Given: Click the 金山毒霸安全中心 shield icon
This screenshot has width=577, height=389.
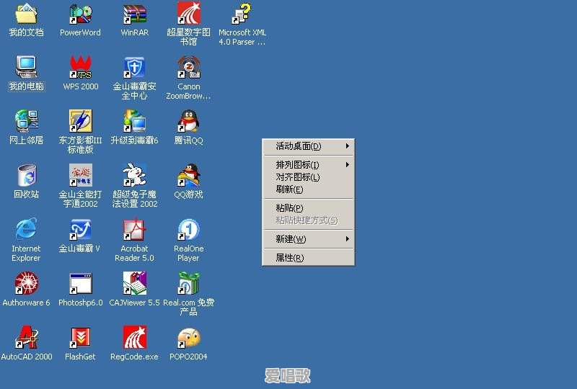Looking at the screenshot, I should [135, 67].
